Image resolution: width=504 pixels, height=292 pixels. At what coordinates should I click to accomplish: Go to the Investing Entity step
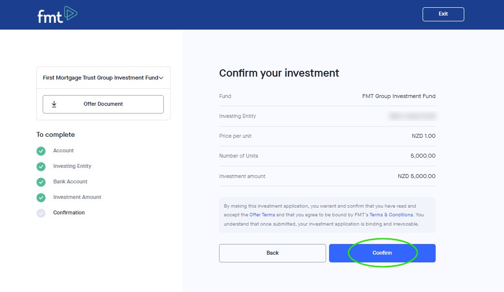click(x=72, y=166)
